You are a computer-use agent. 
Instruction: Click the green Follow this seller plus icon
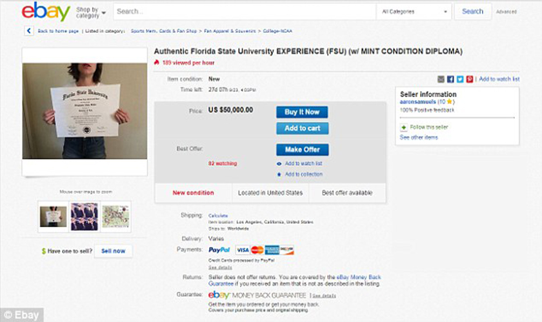click(404, 127)
